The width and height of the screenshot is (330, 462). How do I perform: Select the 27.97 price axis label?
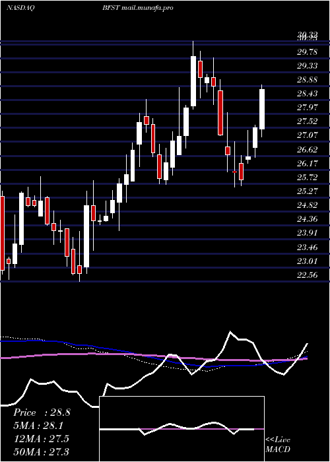point(308,107)
